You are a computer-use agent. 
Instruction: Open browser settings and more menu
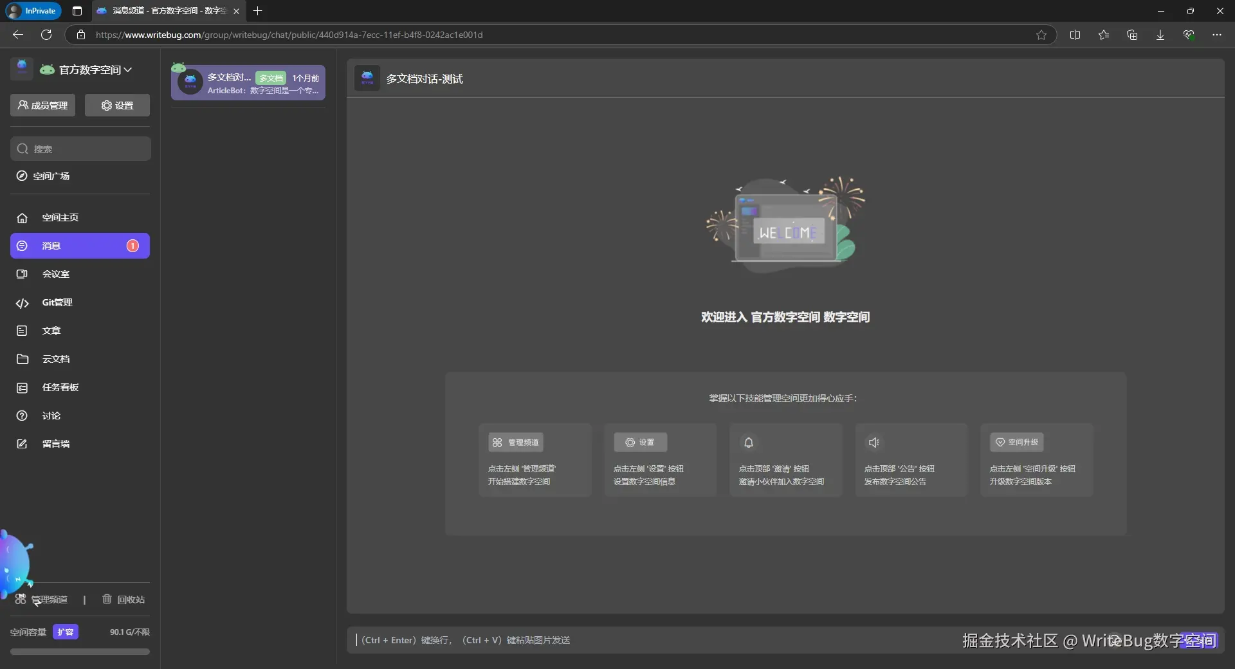click(x=1216, y=35)
